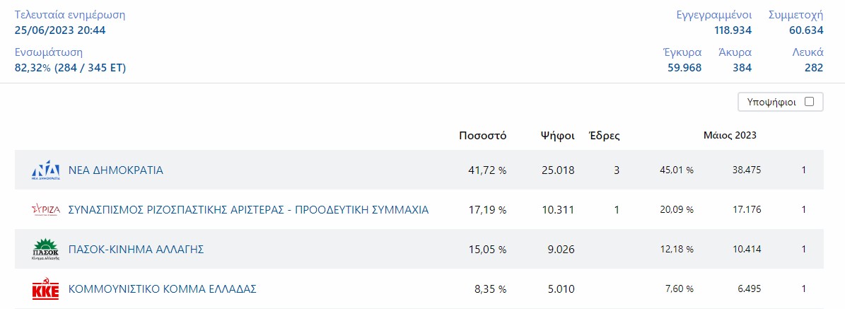This screenshot has height=309, width=845.
Task: Click the last update date 25/06/2023 20:44
Action: click(60, 30)
